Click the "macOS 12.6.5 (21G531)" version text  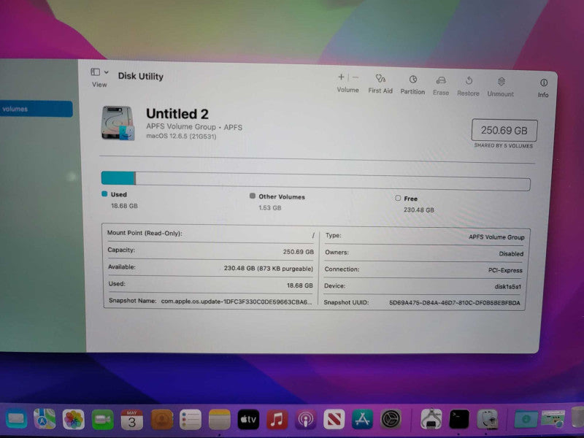tap(181, 137)
